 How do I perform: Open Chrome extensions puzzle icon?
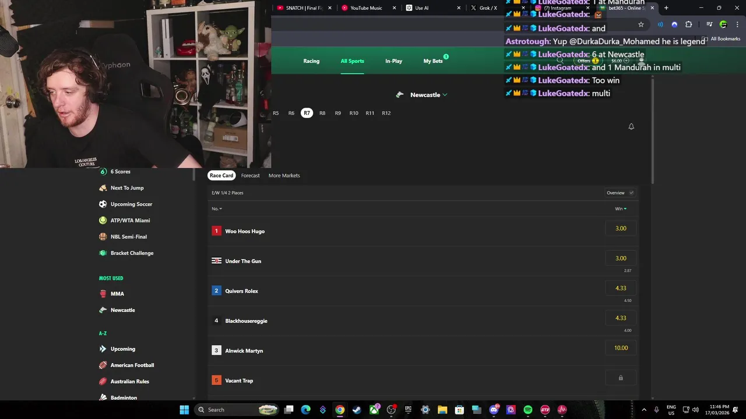pos(689,24)
